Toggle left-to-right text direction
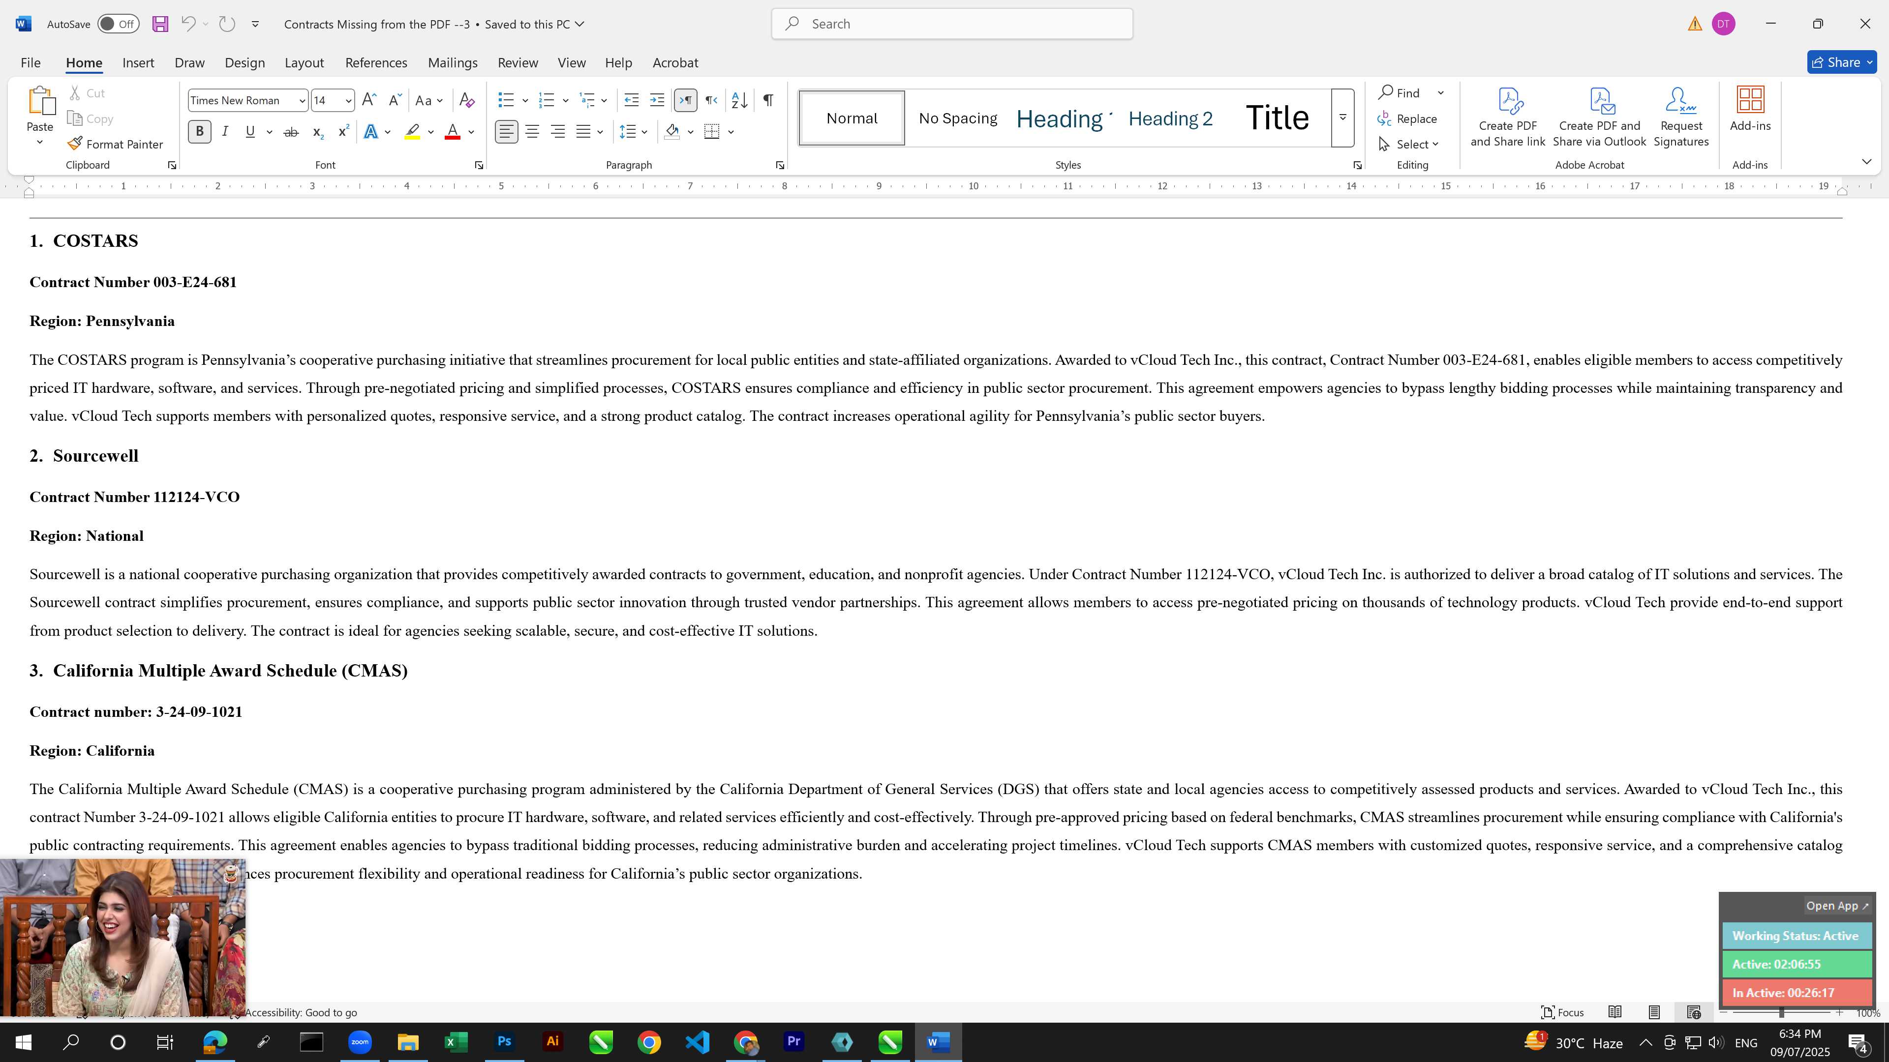 point(686,100)
